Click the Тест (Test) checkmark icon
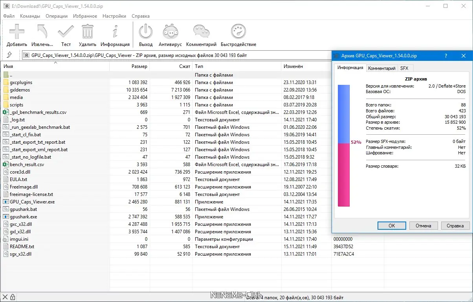 click(66, 31)
